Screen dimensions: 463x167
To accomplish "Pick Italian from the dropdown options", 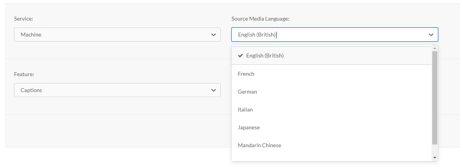I will click(x=245, y=110).
